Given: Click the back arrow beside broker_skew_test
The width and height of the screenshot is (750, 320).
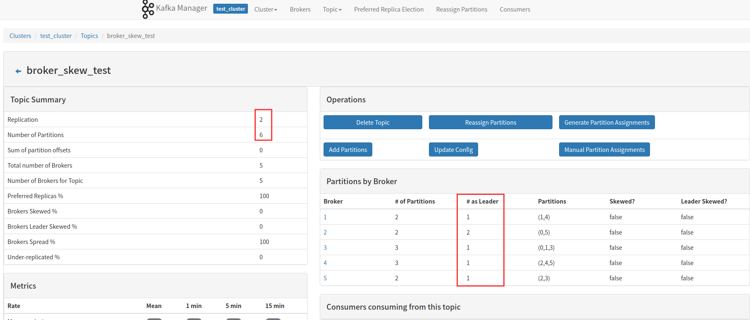Looking at the screenshot, I should tap(18, 71).
